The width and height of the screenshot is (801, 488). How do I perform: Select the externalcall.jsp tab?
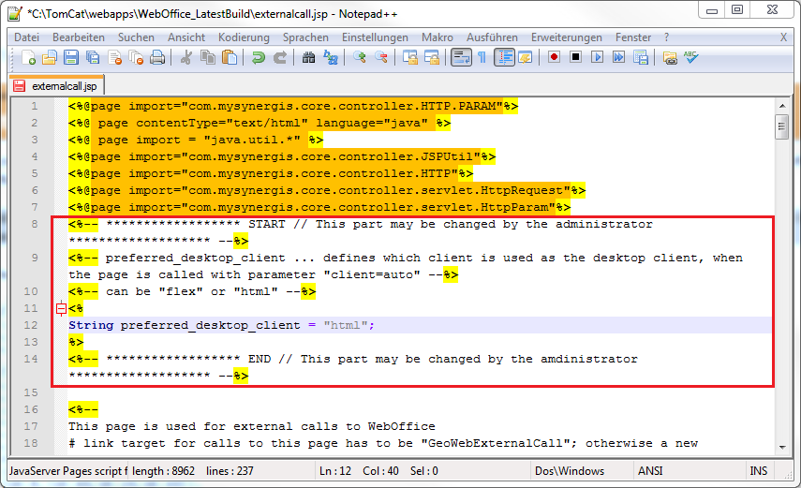(57, 86)
